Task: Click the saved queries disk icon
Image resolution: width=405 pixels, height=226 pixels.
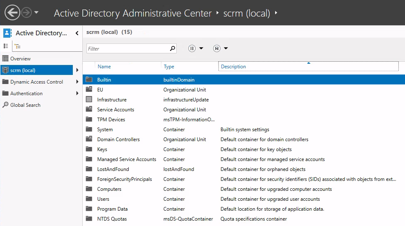Action: (x=217, y=48)
